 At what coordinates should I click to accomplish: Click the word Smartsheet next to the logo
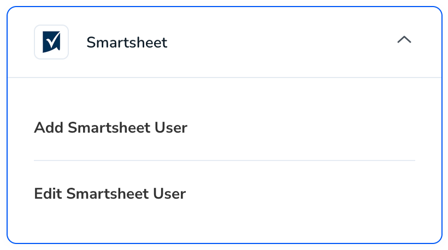click(127, 43)
